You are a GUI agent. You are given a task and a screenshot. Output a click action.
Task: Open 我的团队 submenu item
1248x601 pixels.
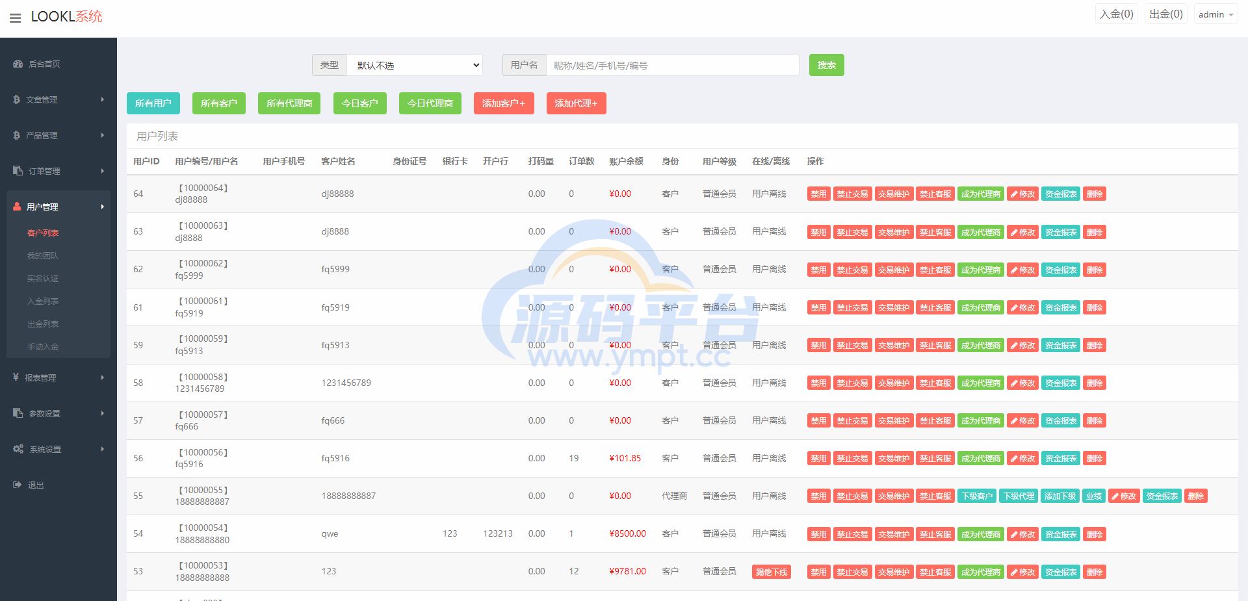43,255
